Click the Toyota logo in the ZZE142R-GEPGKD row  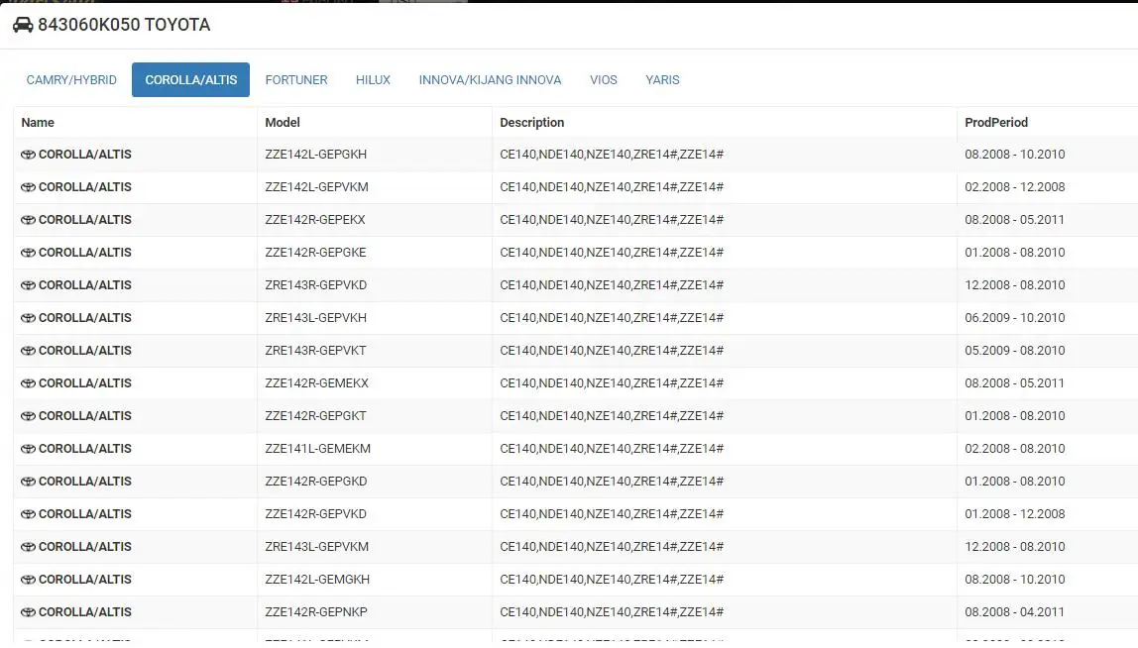click(29, 482)
